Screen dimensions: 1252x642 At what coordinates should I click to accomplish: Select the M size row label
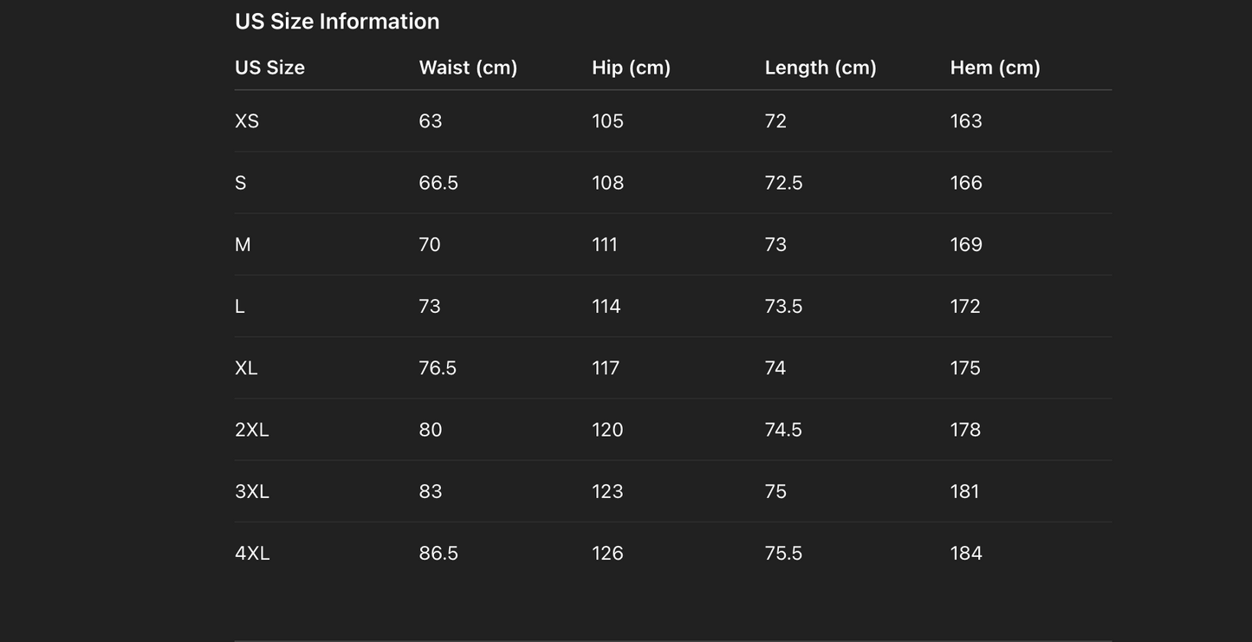[243, 245]
